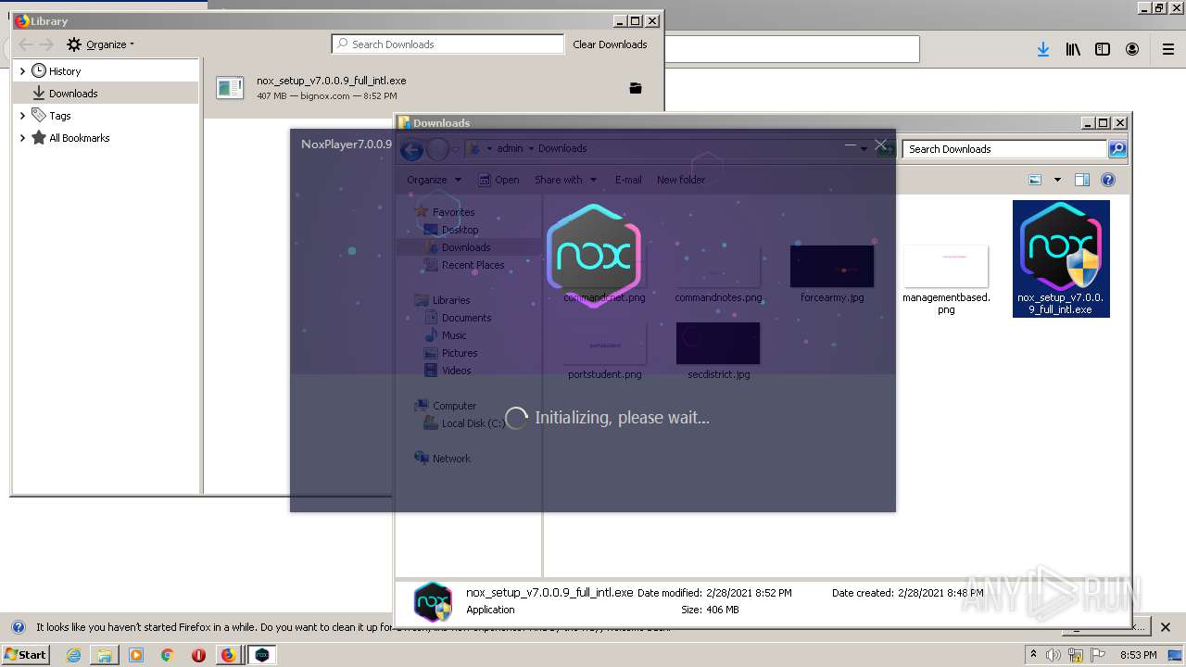The height and width of the screenshot is (667, 1186).
Task: Open the volume speaker tray icon
Action: pyautogui.click(x=1054, y=655)
